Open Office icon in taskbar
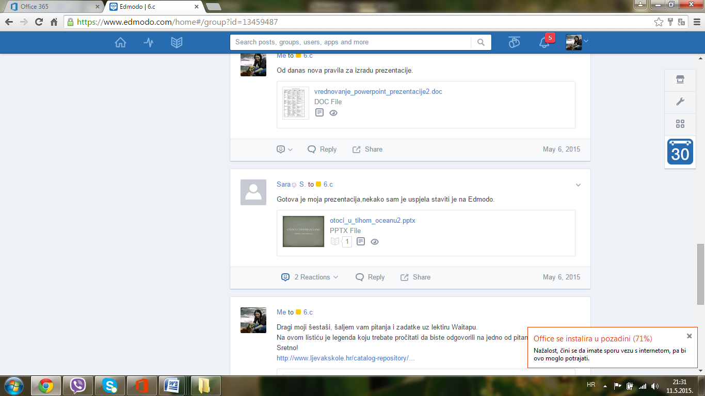705x396 pixels. (x=142, y=385)
